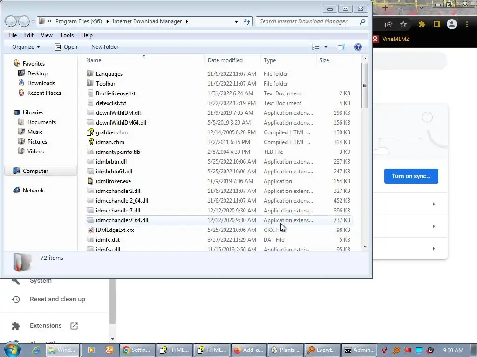477x357 pixels.
Task: Click the Chrome settings sidebar scrollbar
Action: click(x=112, y=301)
